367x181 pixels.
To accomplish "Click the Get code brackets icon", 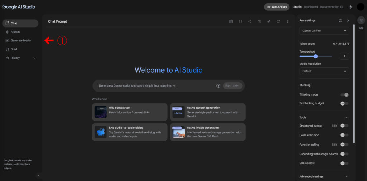I will click(x=240, y=21).
